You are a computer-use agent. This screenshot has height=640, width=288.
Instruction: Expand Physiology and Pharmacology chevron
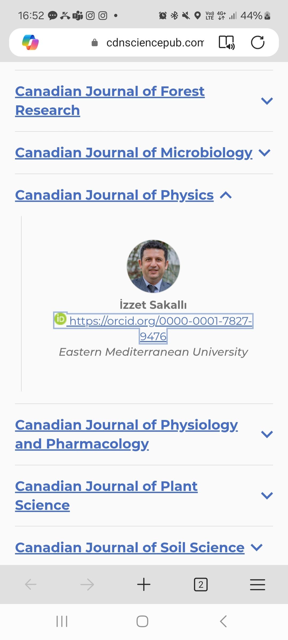(x=267, y=434)
